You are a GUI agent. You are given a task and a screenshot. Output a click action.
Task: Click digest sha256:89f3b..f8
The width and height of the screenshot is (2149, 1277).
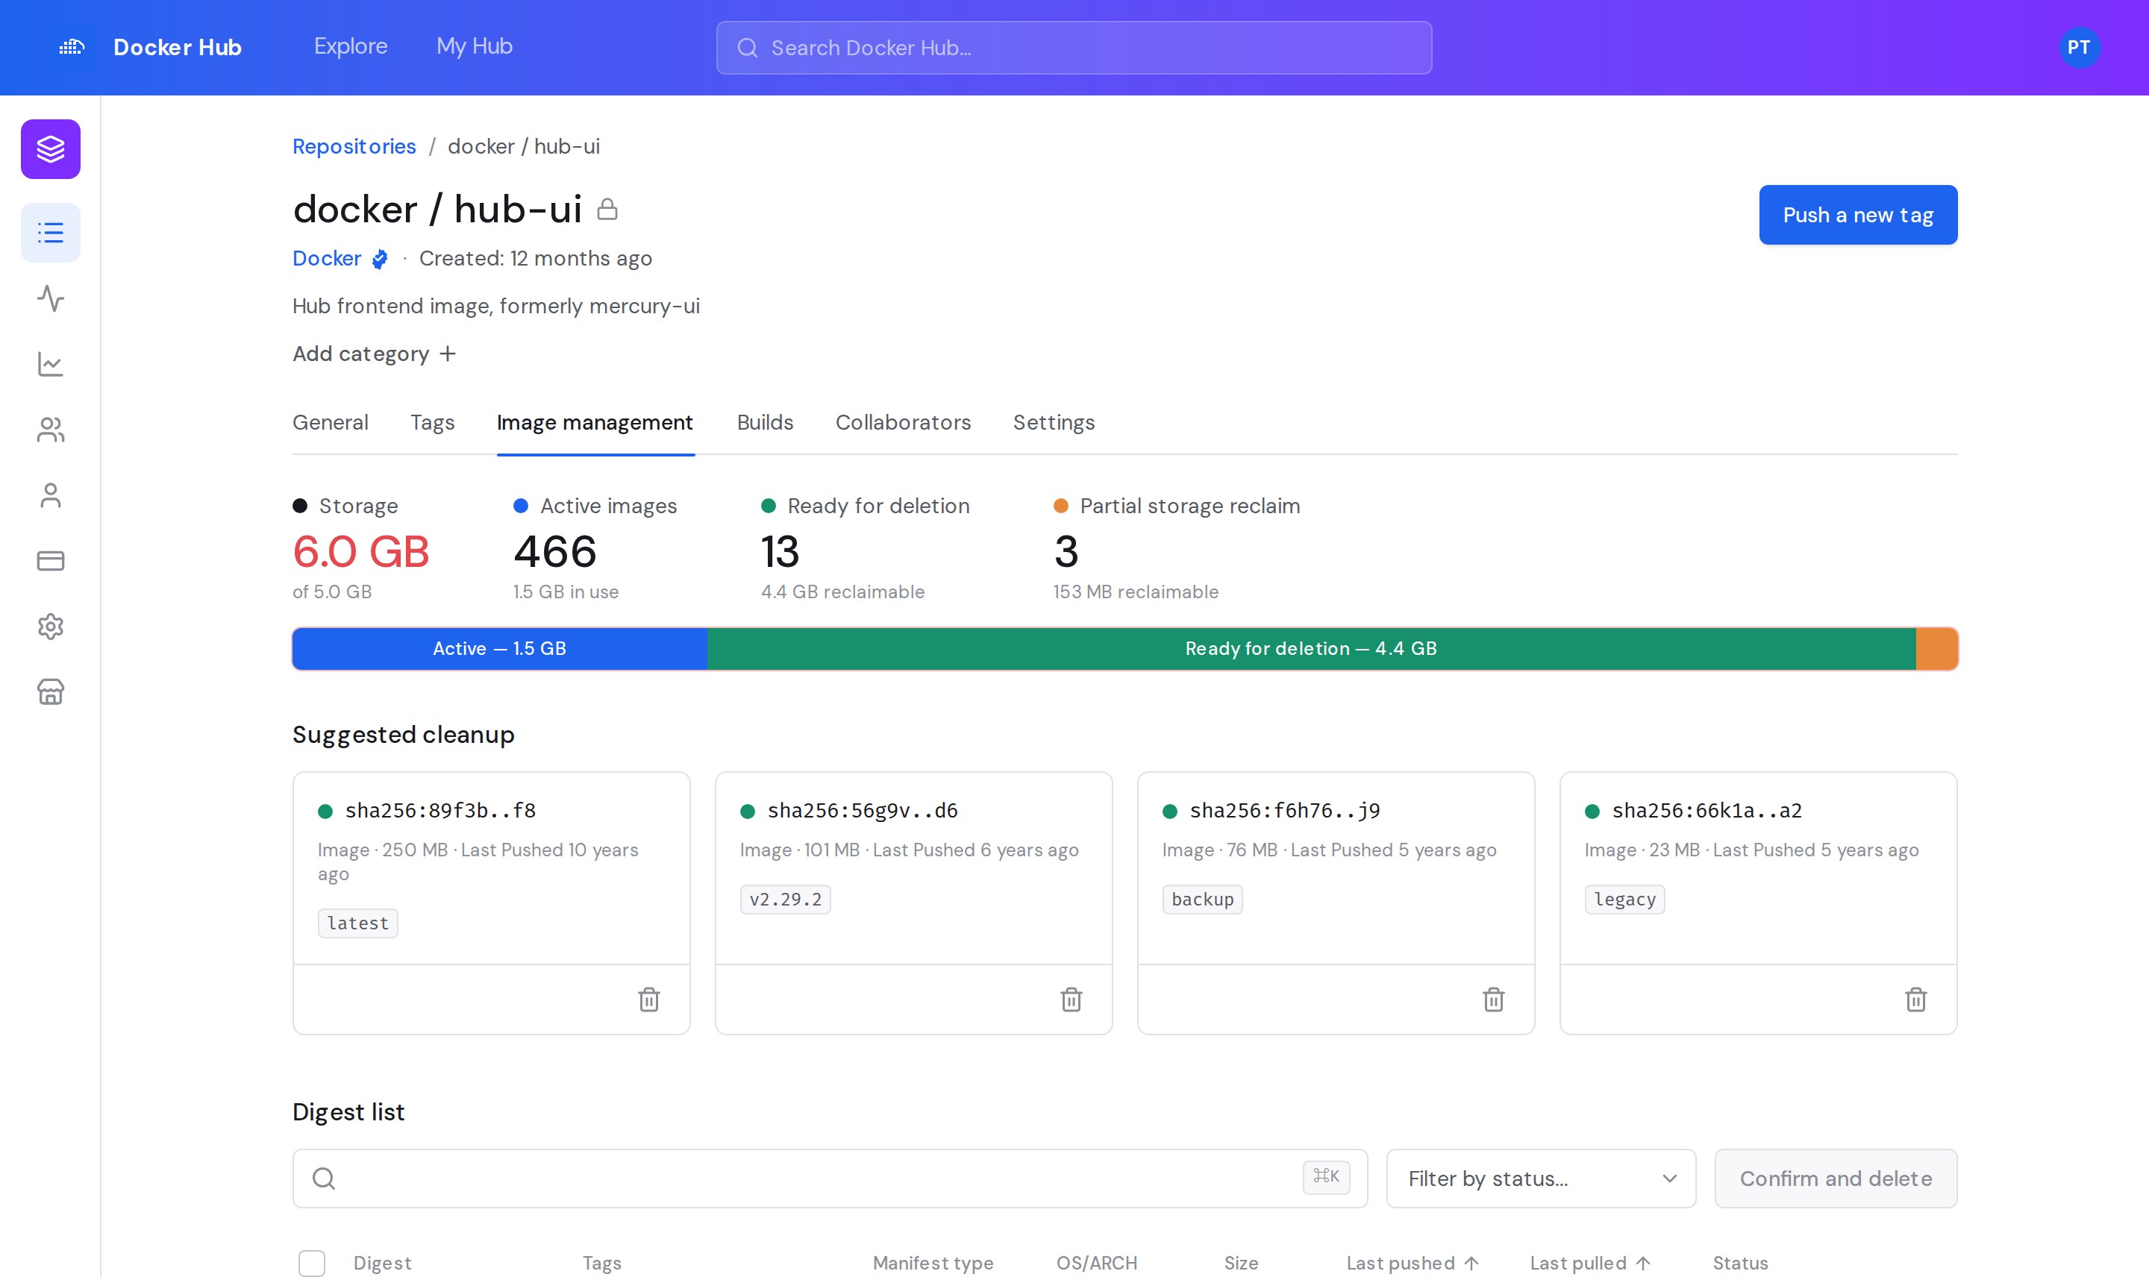440,810
